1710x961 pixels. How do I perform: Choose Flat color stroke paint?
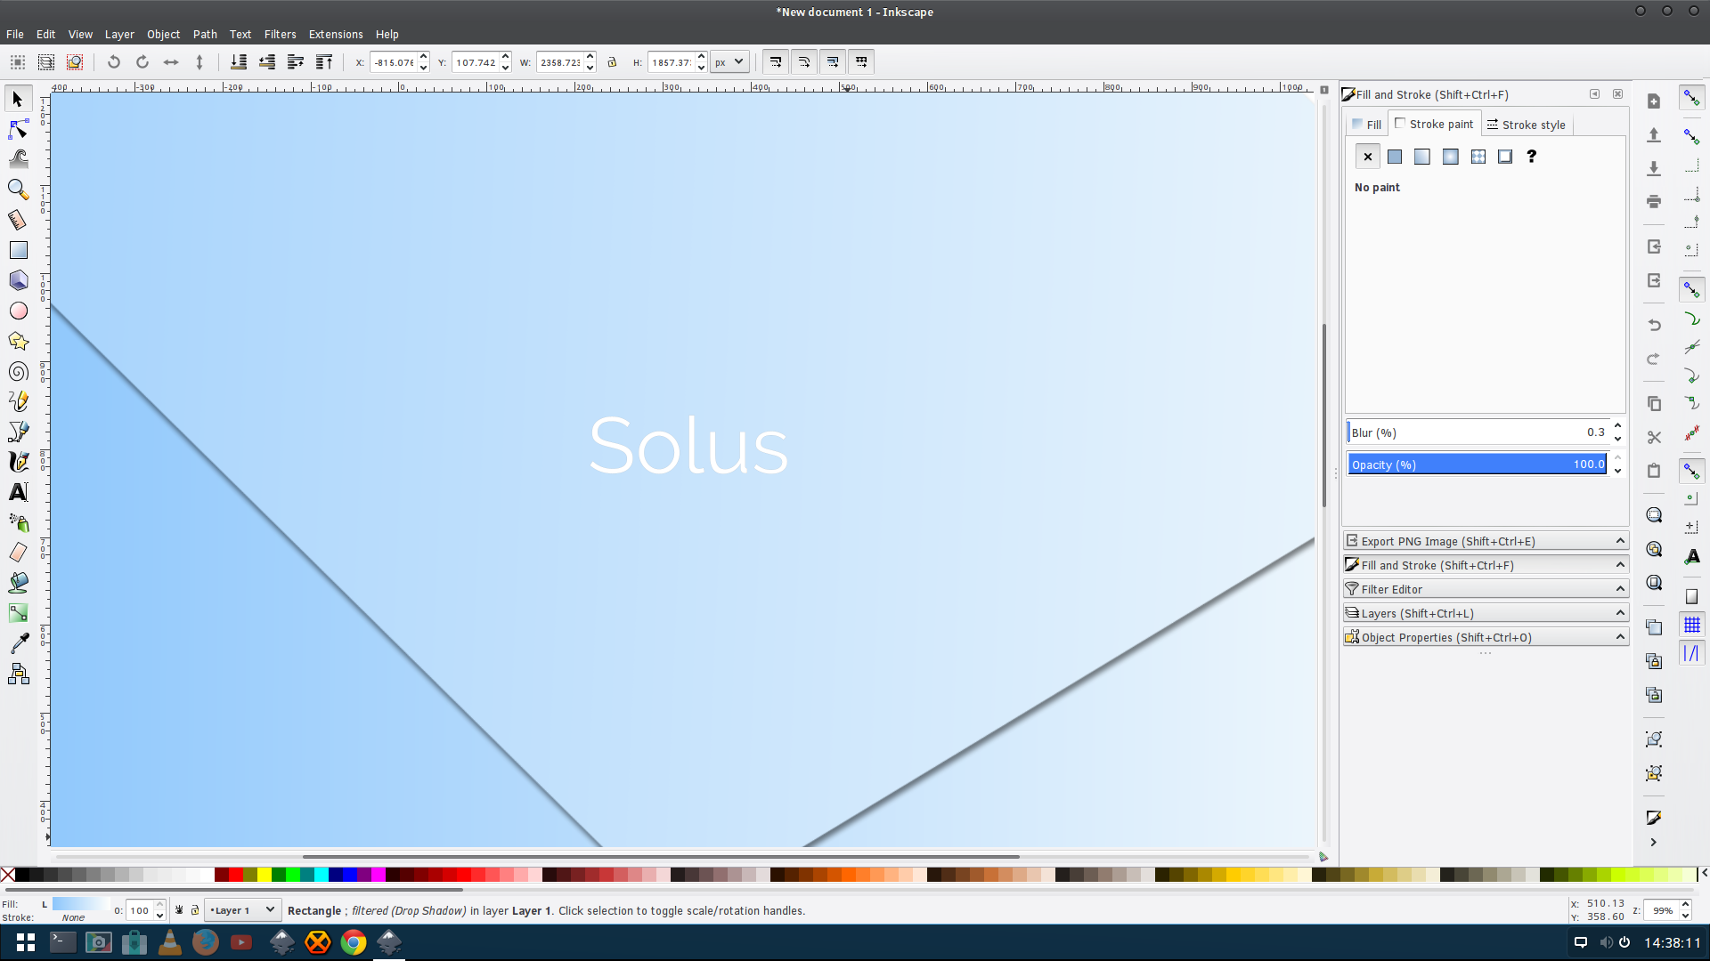(1395, 157)
